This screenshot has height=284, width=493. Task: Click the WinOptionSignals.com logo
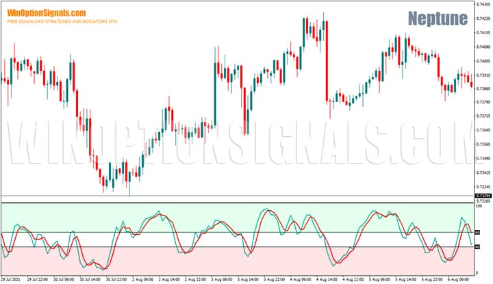click(x=47, y=13)
